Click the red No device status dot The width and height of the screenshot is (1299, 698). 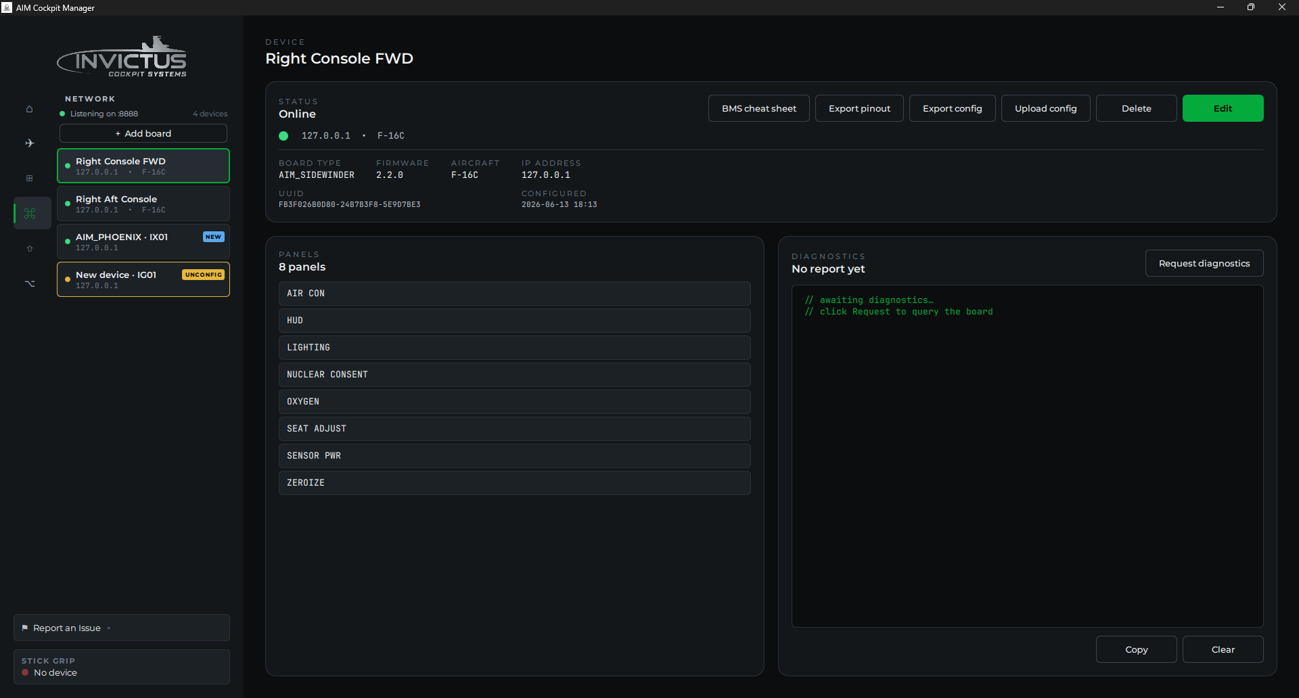(x=25, y=673)
